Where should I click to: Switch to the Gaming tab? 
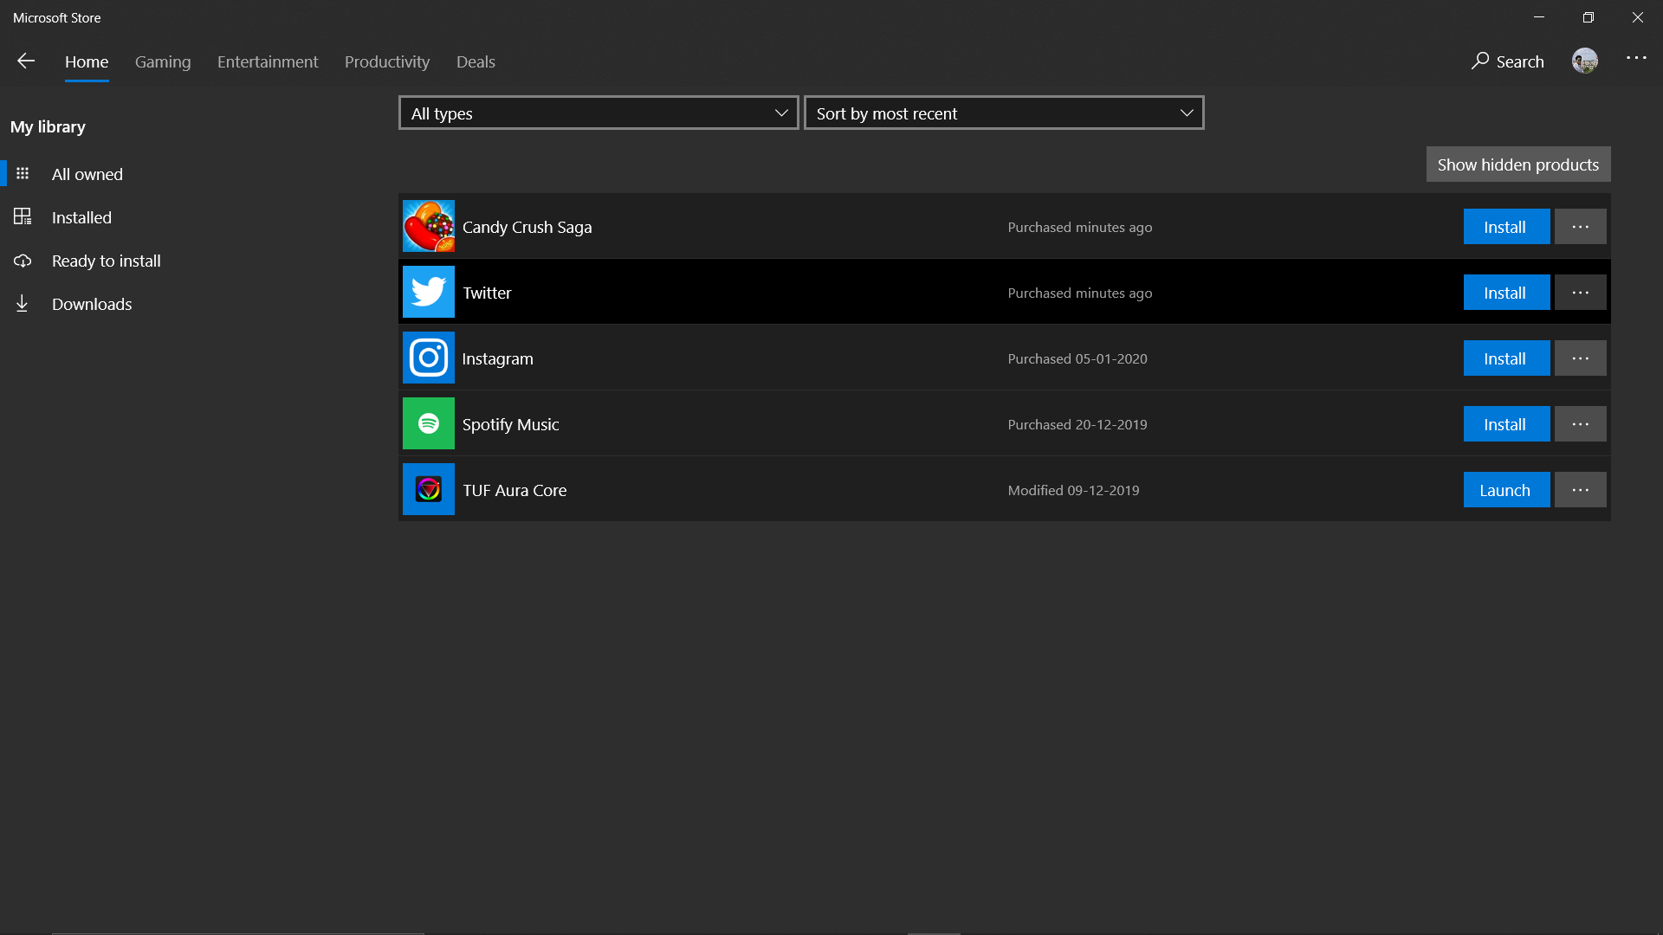[x=163, y=61]
